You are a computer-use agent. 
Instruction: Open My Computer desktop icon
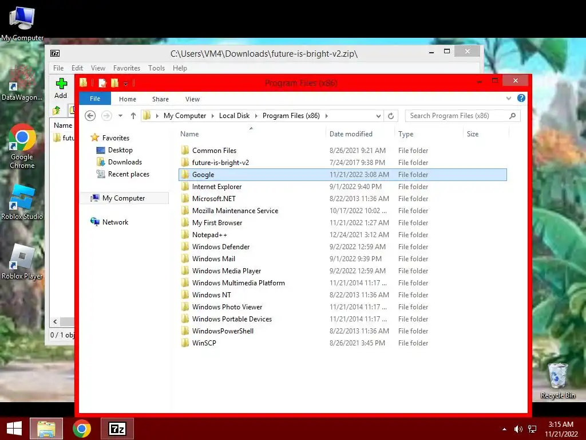(22, 23)
